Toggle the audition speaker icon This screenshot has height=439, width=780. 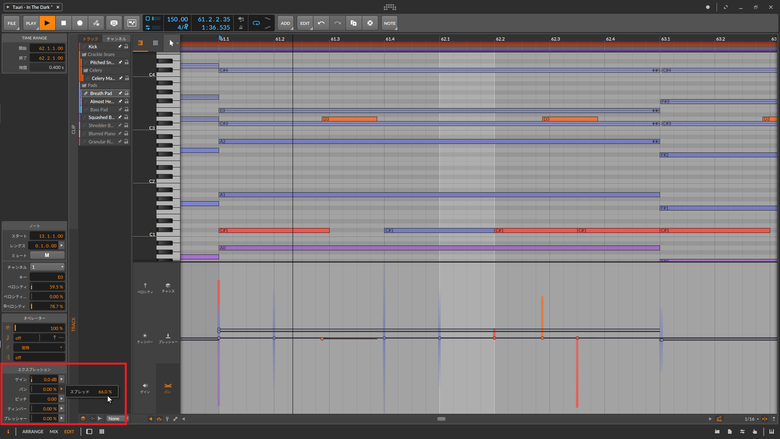[x=151, y=419]
